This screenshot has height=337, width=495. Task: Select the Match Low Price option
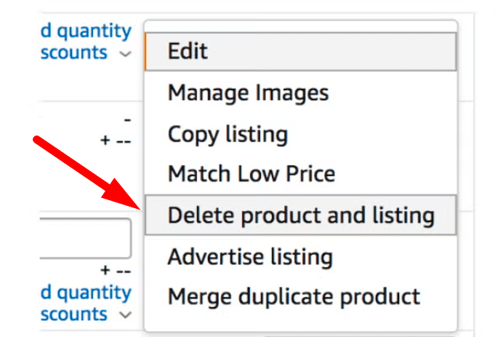(x=300, y=174)
